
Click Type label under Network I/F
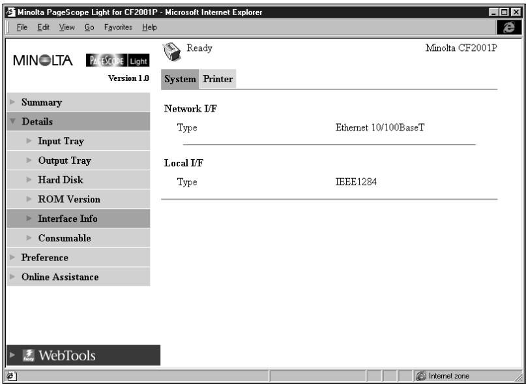point(187,128)
